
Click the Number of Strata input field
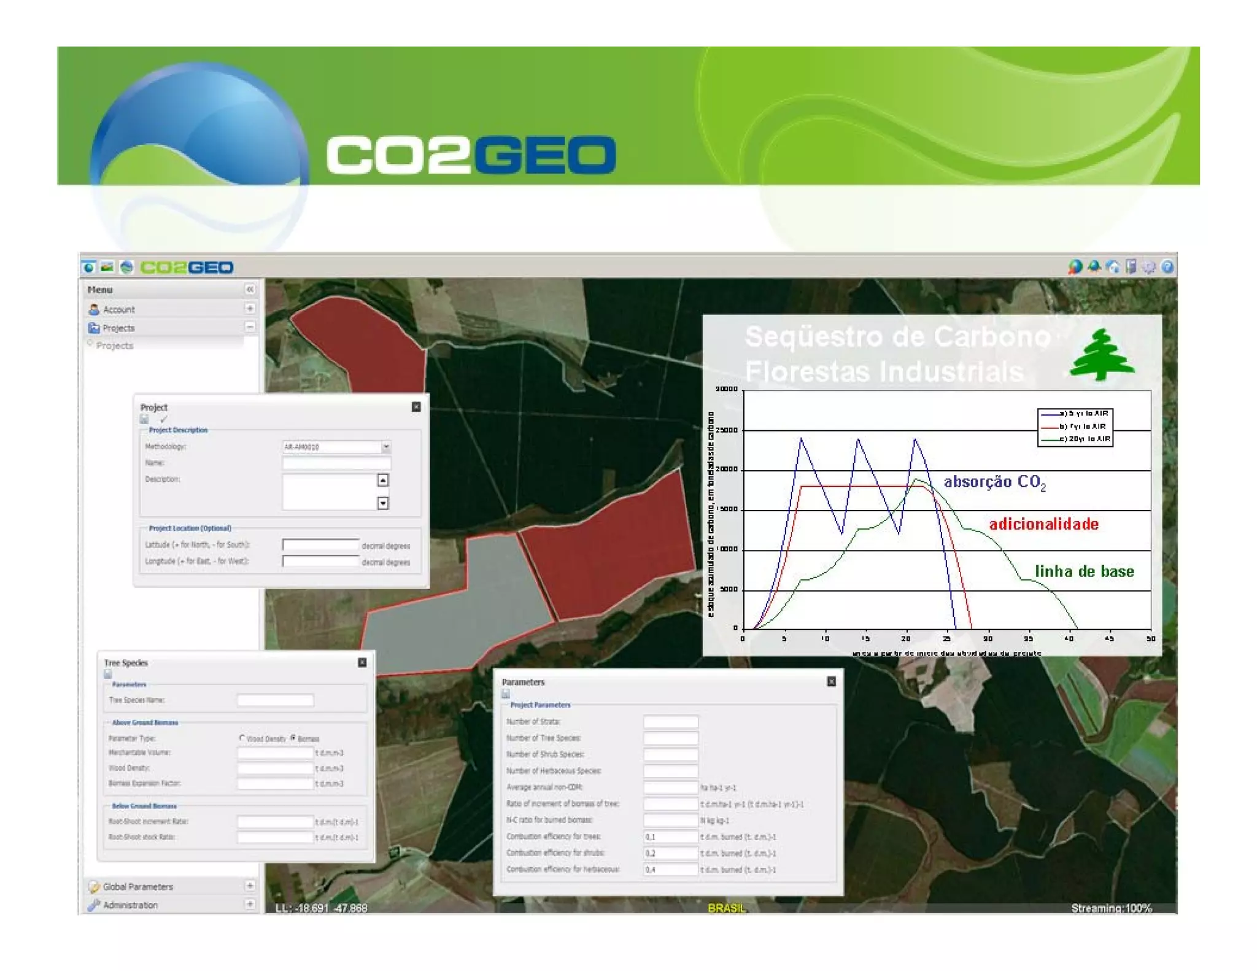[x=670, y=722]
